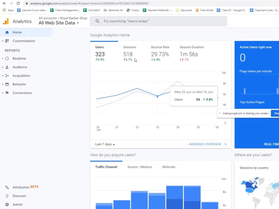Select the Sessions metric tab

[x=129, y=53]
